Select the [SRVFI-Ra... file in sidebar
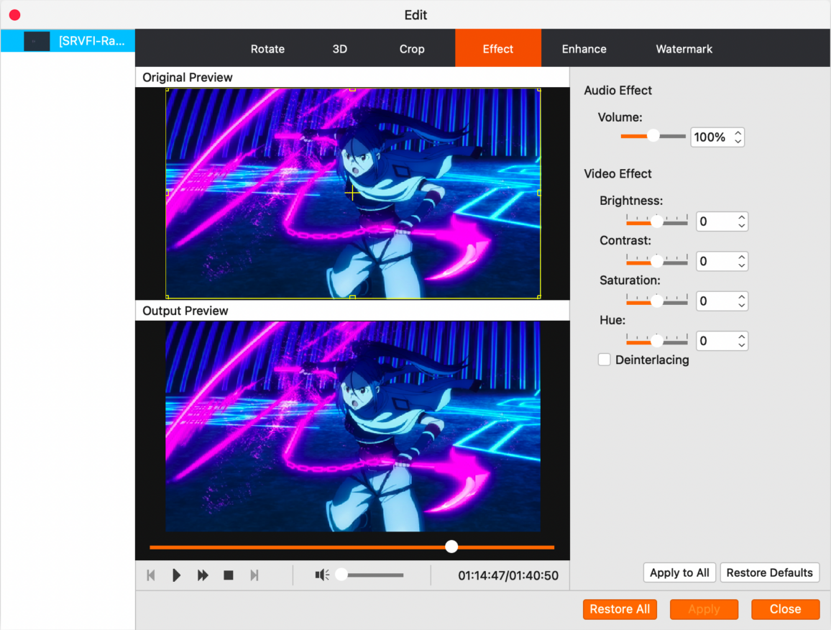 pyautogui.click(x=68, y=41)
